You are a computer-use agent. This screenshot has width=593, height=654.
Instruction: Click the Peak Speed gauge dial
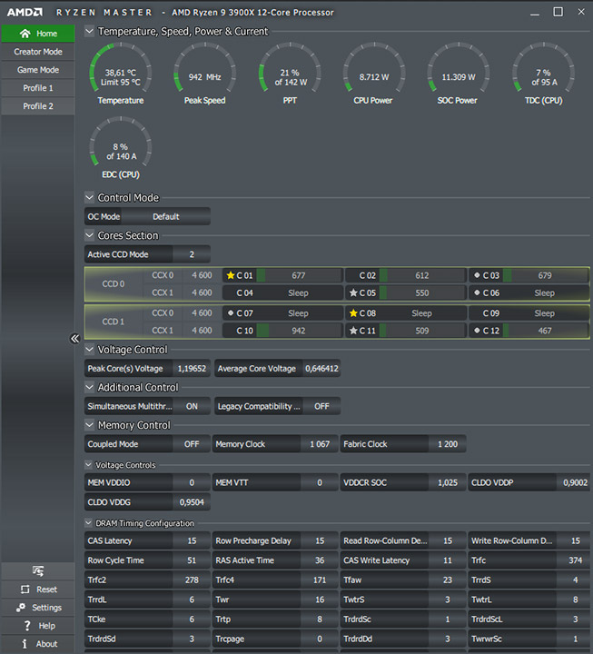204,69
